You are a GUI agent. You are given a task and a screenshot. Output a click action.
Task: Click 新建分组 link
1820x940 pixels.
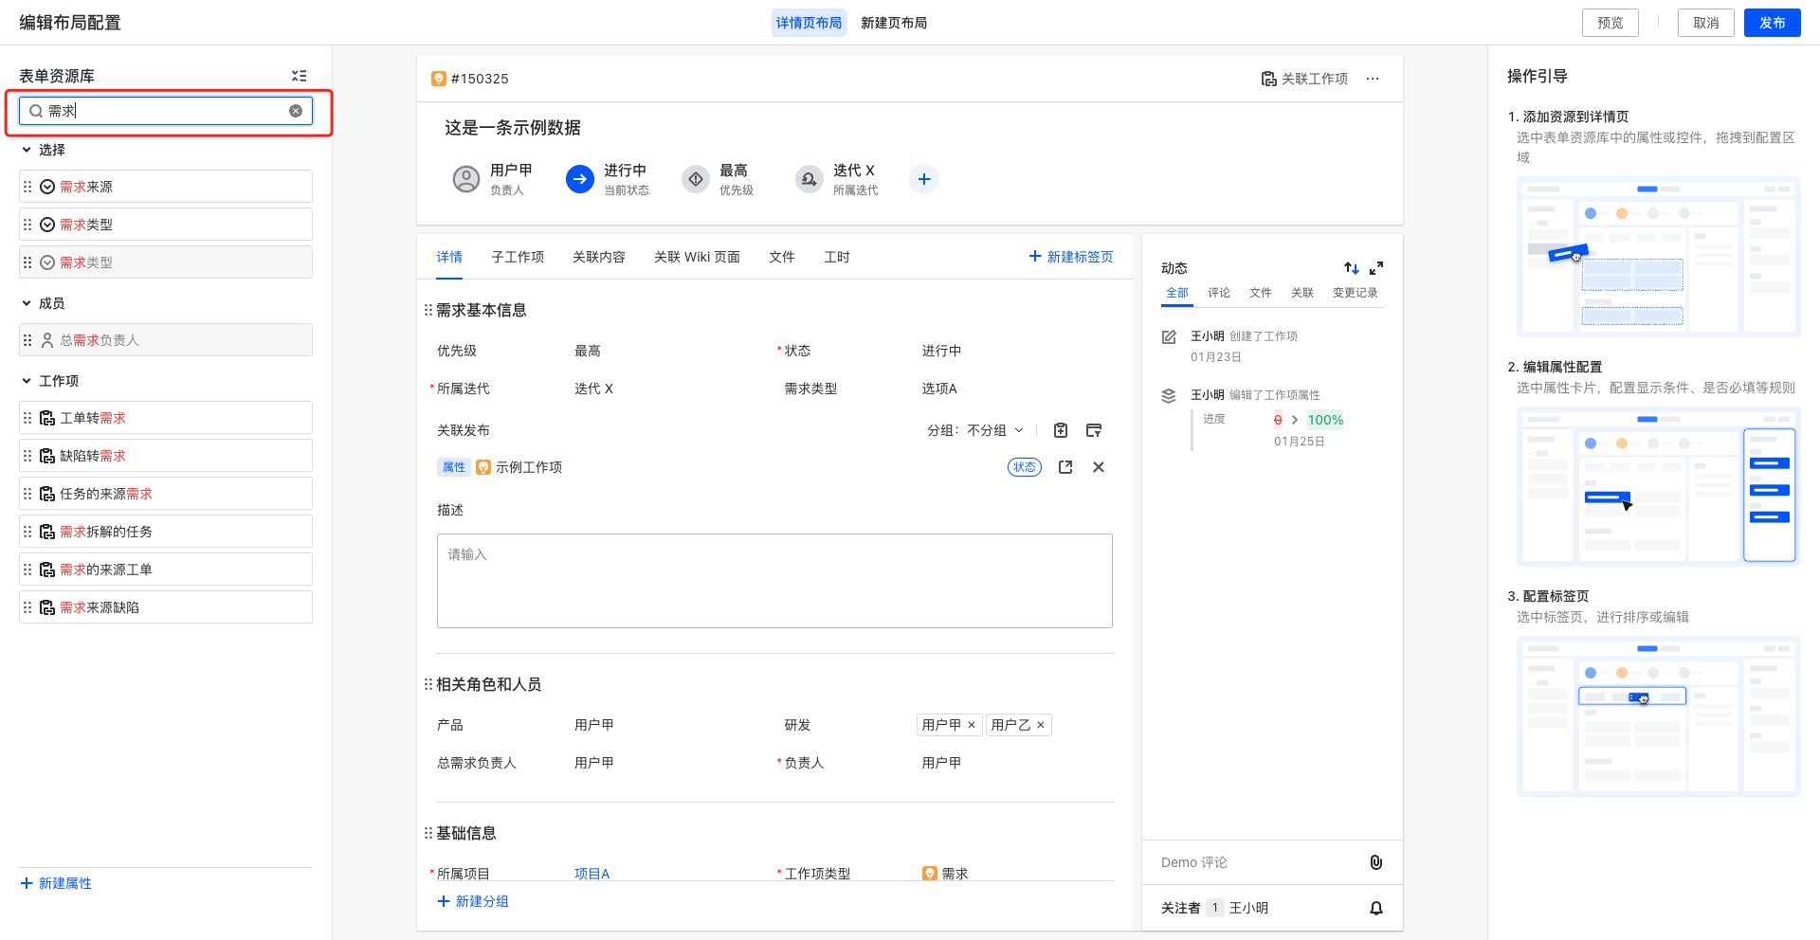point(473,901)
